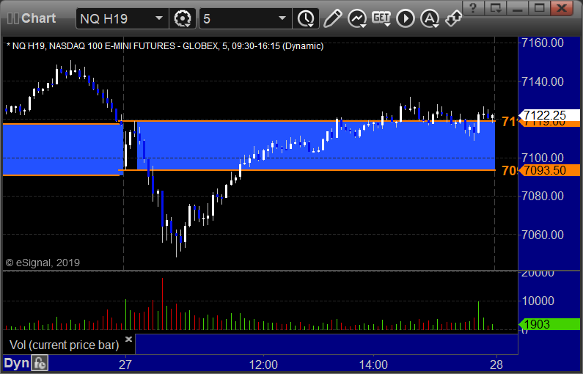
Task: Click the 7160.00 price axis label
Action: (x=543, y=43)
